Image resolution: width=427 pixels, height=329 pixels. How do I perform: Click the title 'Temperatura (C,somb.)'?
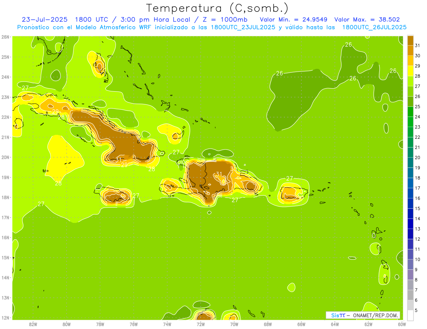tap(217, 8)
